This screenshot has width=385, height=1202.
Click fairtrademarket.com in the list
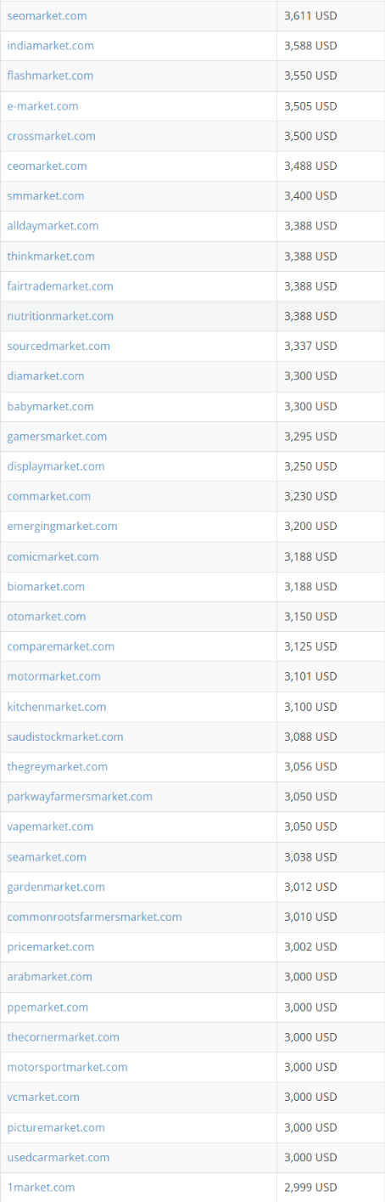click(x=60, y=286)
